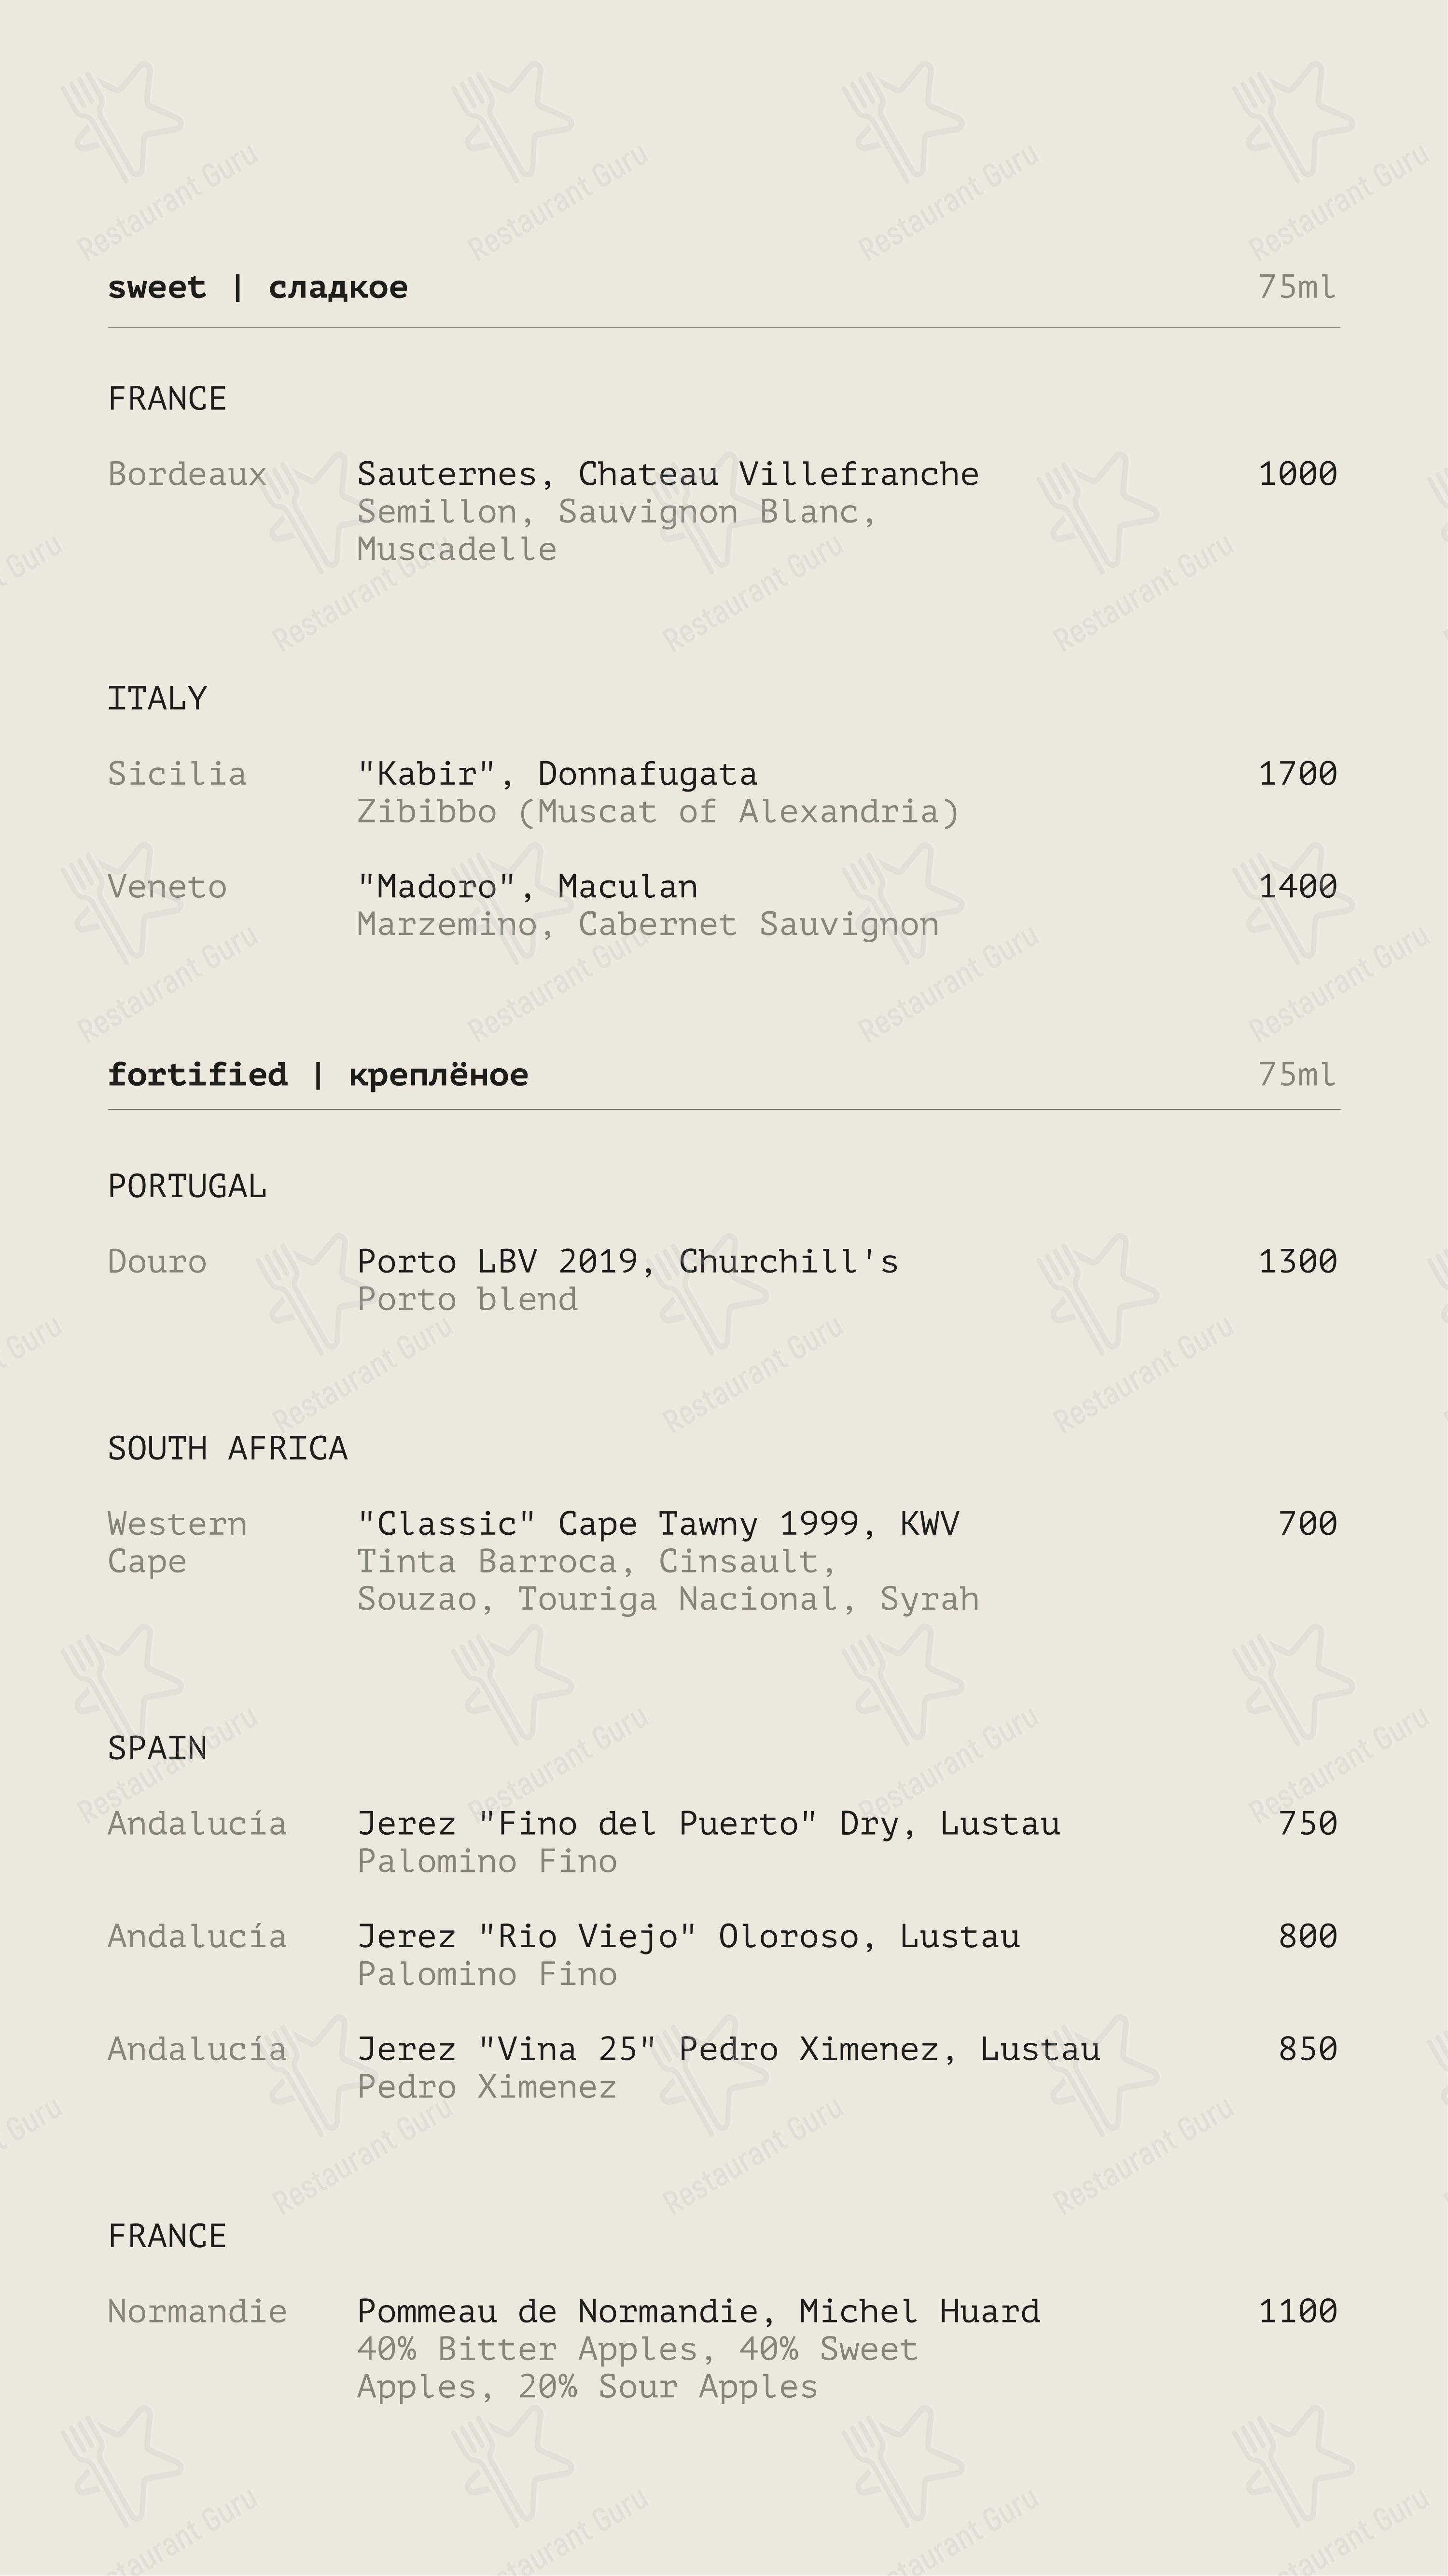1448x2576 pixels.
Task: Select Jerez "Vina 25" Pedro Ximenez
Action: pos(727,2050)
